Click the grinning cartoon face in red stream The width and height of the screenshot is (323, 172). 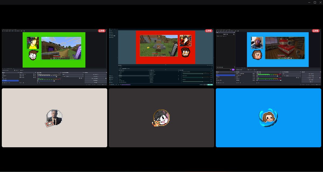(x=185, y=52)
